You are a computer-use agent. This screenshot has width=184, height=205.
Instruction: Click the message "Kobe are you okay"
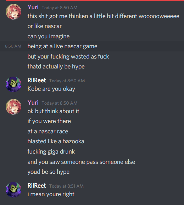pyautogui.click(x=51, y=89)
